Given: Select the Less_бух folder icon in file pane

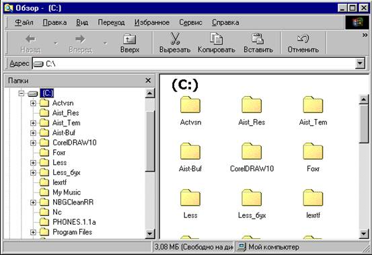Looking at the screenshot, I should click(x=252, y=198).
